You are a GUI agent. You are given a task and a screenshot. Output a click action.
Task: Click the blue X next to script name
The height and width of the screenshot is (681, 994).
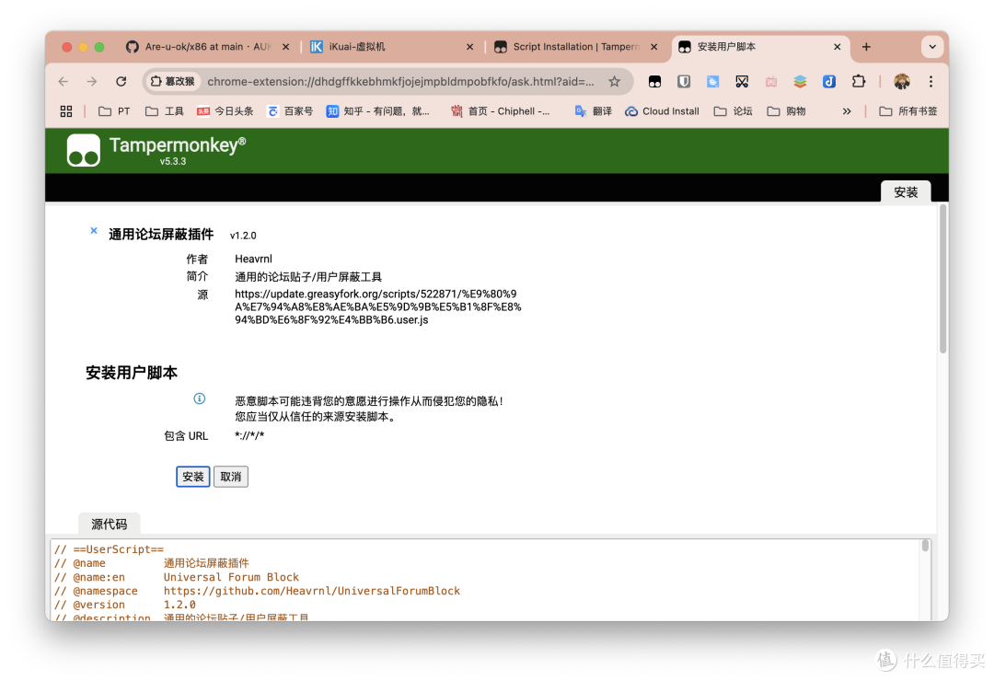[x=94, y=231]
